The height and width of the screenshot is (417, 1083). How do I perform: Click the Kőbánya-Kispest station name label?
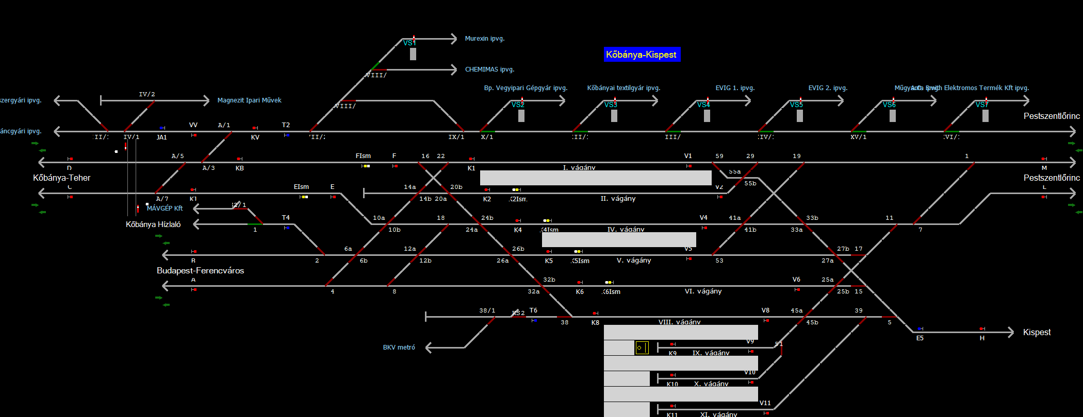642,55
